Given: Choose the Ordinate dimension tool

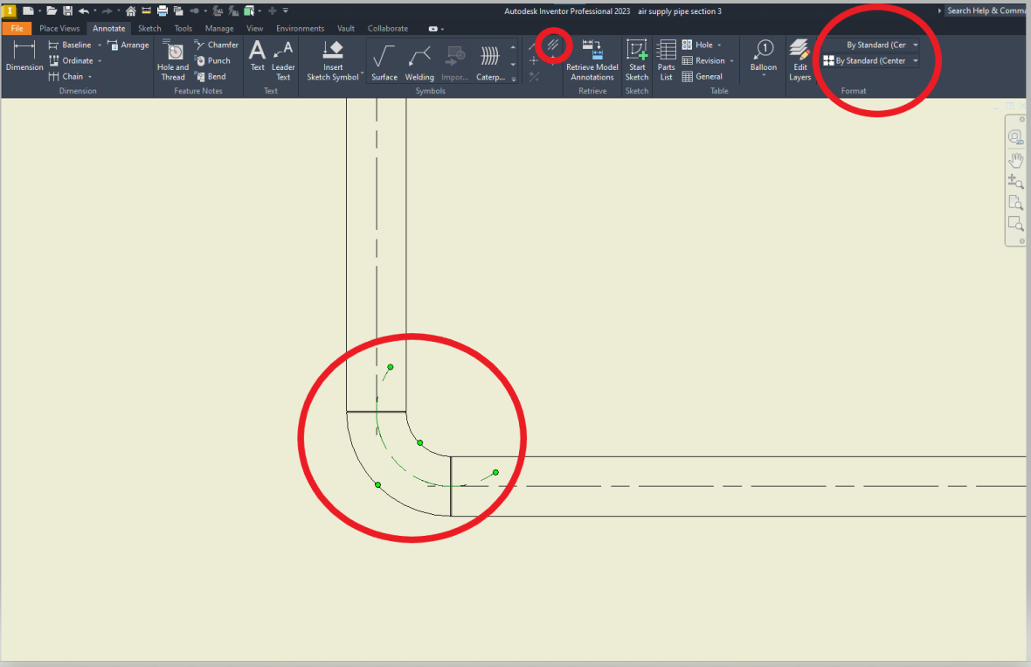Looking at the screenshot, I should tap(71, 60).
